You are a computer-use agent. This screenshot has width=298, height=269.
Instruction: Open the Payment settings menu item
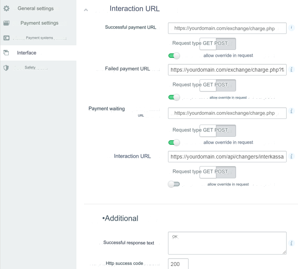click(x=39, y=23)
